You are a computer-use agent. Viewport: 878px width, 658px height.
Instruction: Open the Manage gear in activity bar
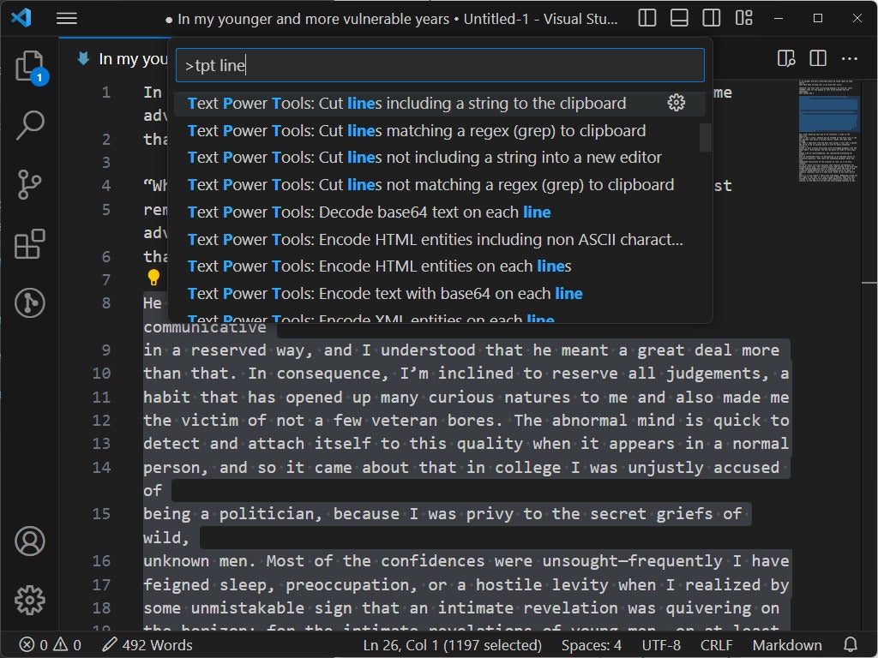pyautogui.click(x=30, y=601)
